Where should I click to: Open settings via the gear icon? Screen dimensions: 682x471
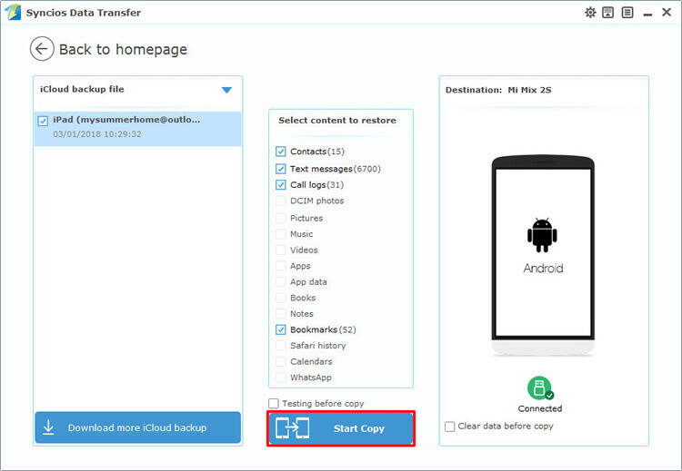point(590,13)
